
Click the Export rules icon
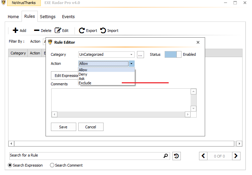click(x=82, y=31)
